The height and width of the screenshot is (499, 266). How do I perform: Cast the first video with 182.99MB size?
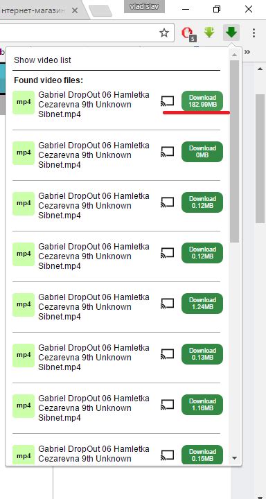pyautogui.click(x=168, y=101)
